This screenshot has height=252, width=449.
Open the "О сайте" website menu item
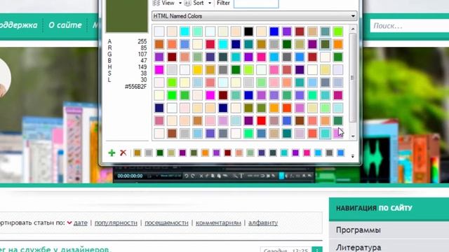[x=65, y=25]
